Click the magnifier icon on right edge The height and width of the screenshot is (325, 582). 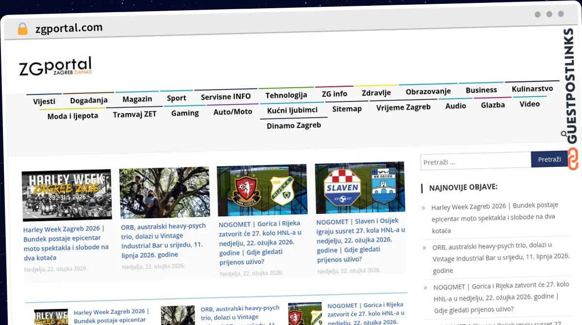[564, 134]
